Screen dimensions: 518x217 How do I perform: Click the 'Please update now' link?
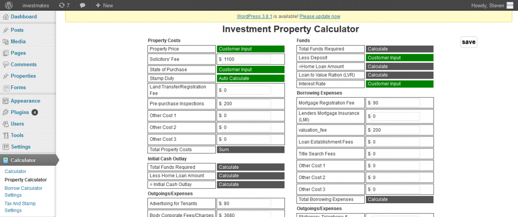pos(320,16)
